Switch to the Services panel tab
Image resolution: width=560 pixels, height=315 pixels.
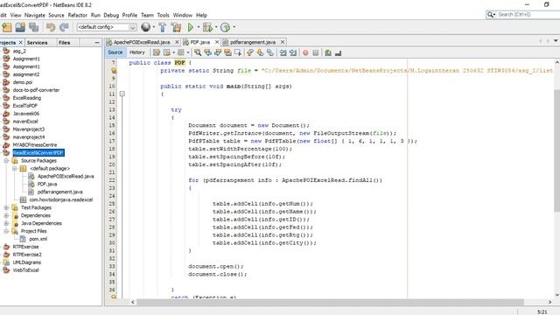[37, 43]
